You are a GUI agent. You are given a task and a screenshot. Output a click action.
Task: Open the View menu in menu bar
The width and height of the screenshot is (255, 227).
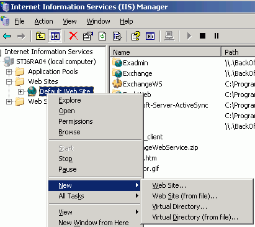pos(69,21)
